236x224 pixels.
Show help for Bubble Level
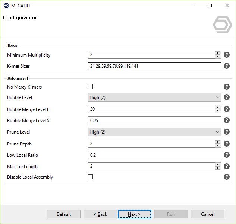tap(227, 97)
